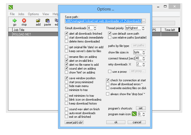Click the Time left column header

point(170,30)
